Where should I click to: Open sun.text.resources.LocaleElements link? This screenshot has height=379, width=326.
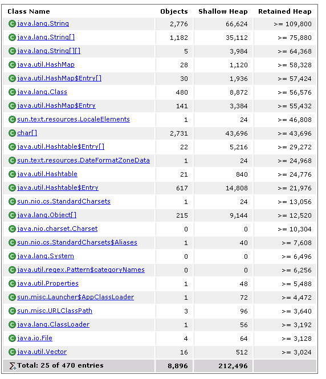74,119
